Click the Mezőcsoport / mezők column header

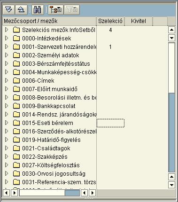pyautogui.click(x=49, y=21)
